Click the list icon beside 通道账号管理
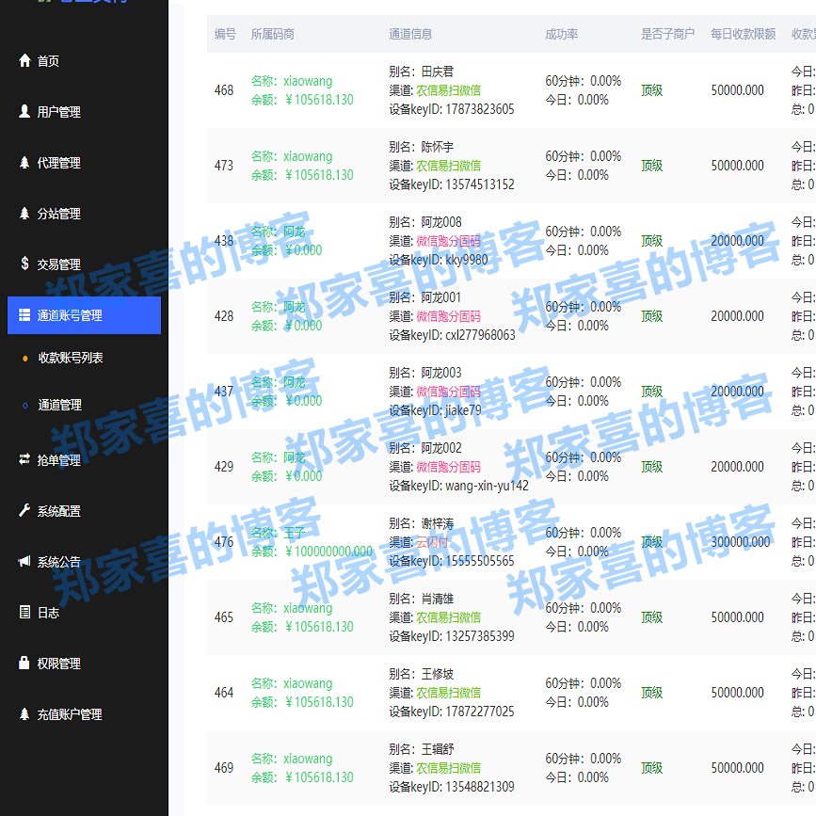This screenshot has height=816, width=816. tap(24, 314)
